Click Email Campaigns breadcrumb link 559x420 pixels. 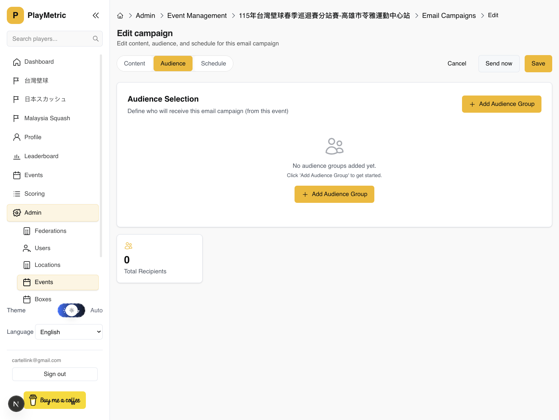[x=449, y=16]
